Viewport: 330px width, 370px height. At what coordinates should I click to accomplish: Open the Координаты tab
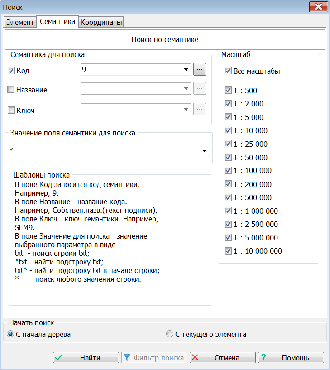click(101, 22)
